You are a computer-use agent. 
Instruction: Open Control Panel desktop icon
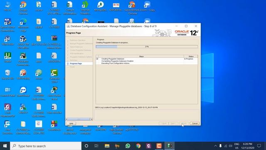coord(7,92)
